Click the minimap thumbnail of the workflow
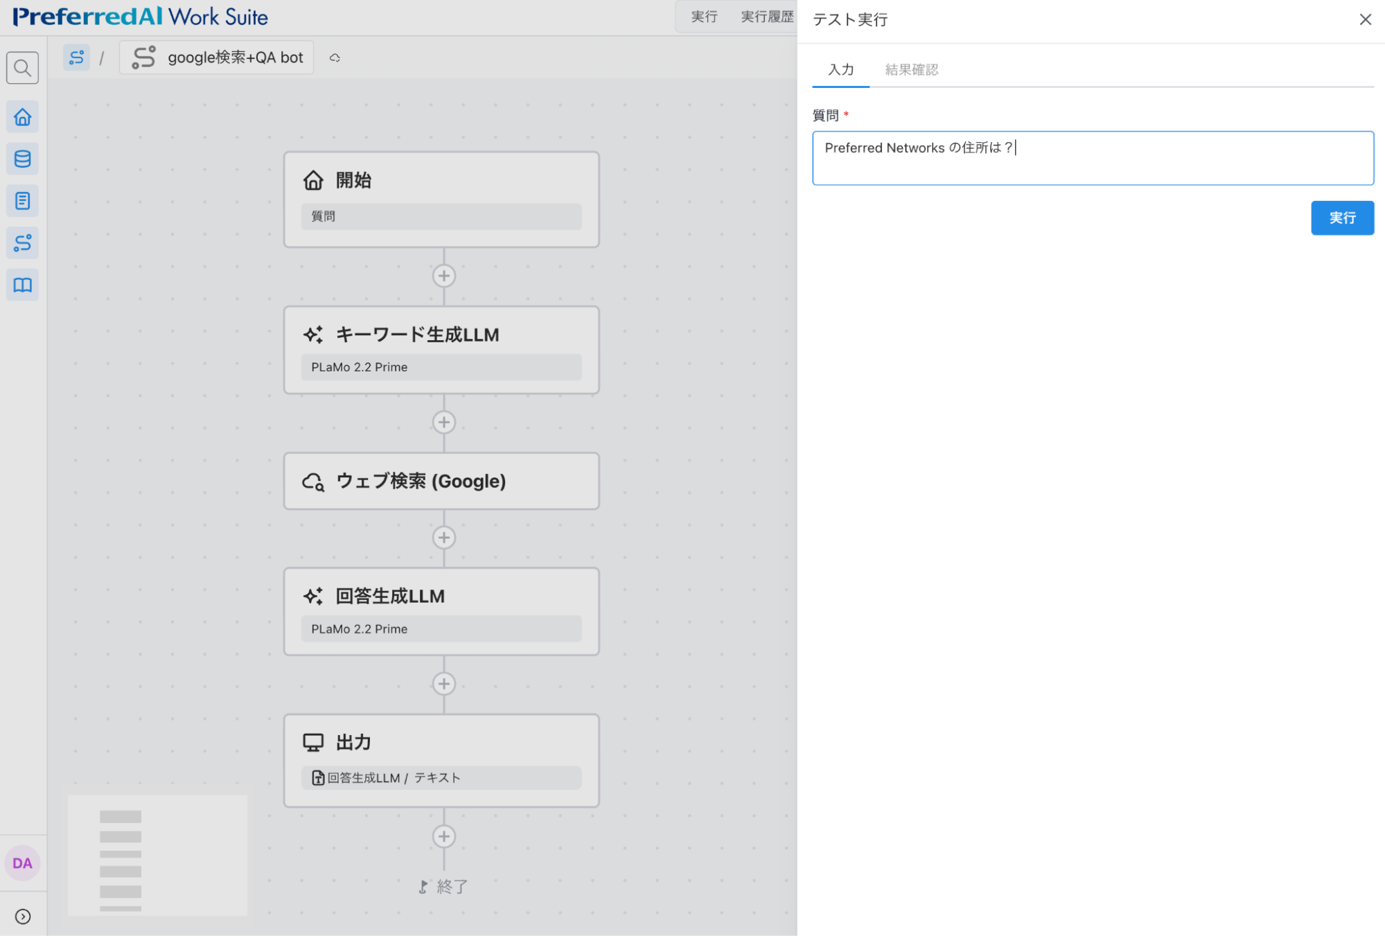The width and height of the screenshot is (1385, 936). click(157, 856)
